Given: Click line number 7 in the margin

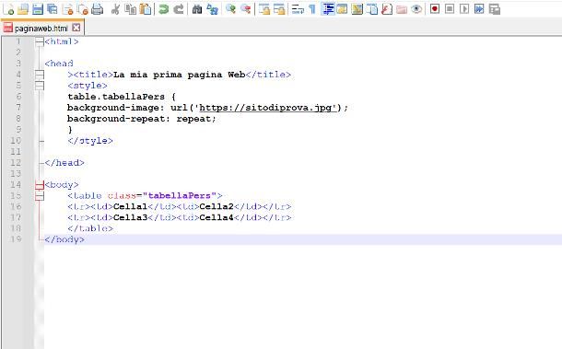Looking at the screenshot, I should [18, 107].
